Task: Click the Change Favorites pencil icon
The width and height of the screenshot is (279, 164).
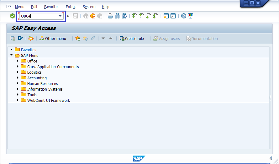Action: coord(93,38)
